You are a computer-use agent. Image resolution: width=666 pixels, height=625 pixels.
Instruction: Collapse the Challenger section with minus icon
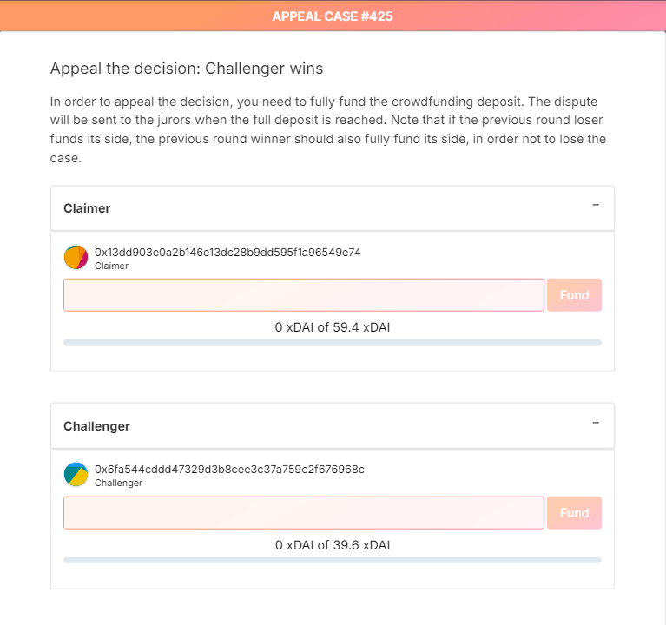[596, 423]
